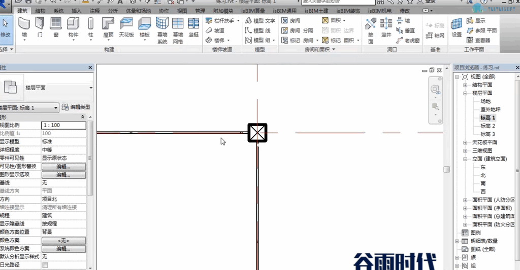
Task: Expand the 结构平面 tree node
Action: pos(465,85)
